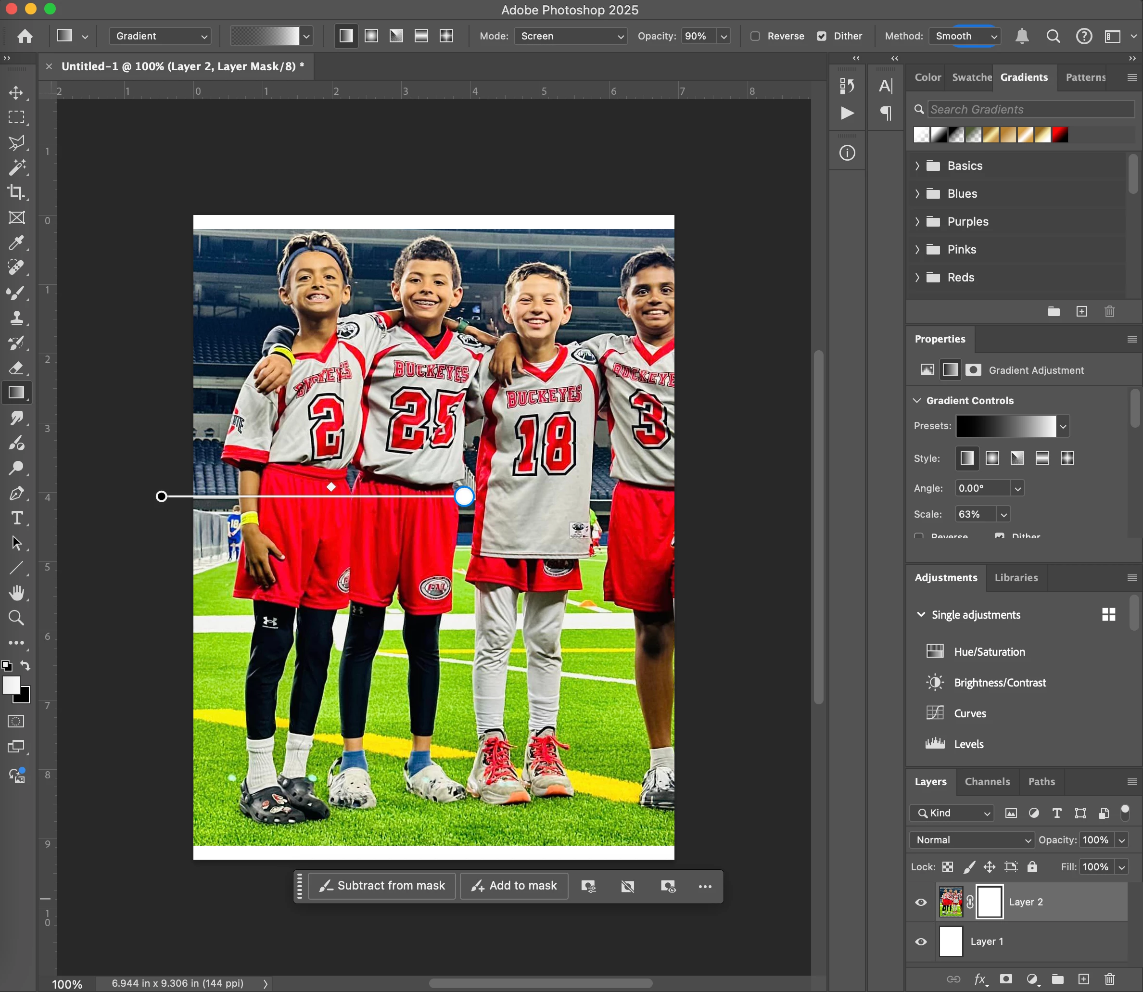Click the radial gradient style icon

coord(371,36)
